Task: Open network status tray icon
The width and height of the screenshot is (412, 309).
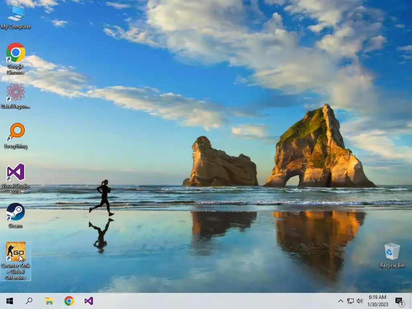Action: coord(350,301)
